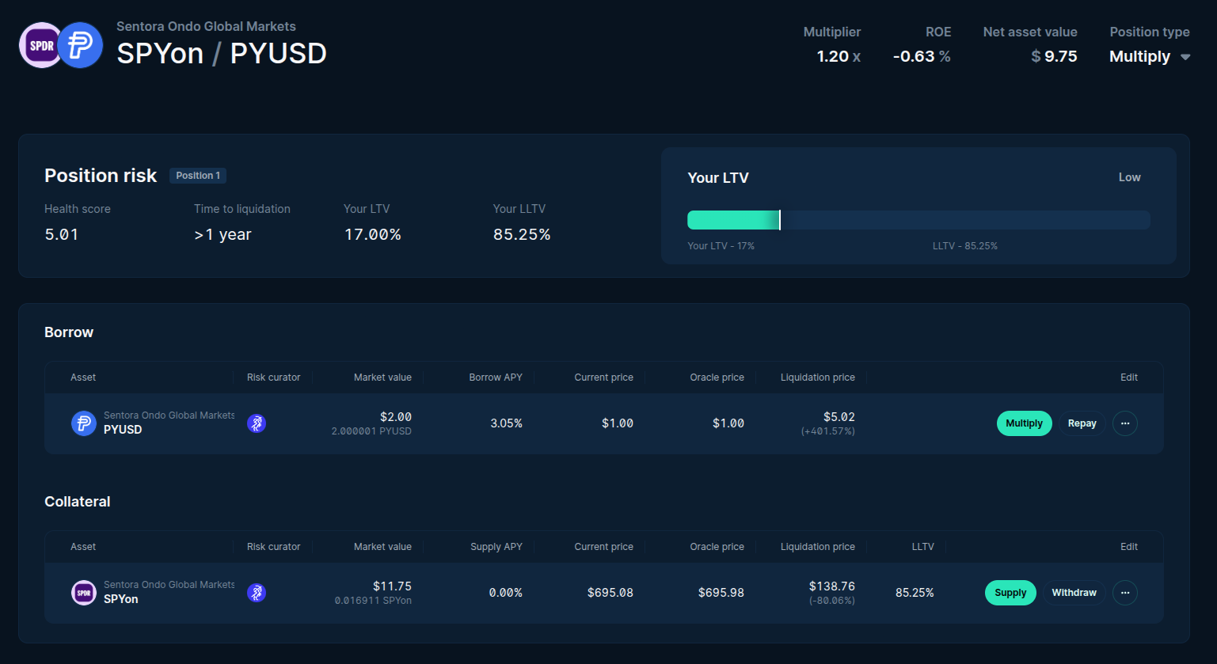Click Withdraw button for SPYon collateral

pyautogui.click(x=1074, y=593)
